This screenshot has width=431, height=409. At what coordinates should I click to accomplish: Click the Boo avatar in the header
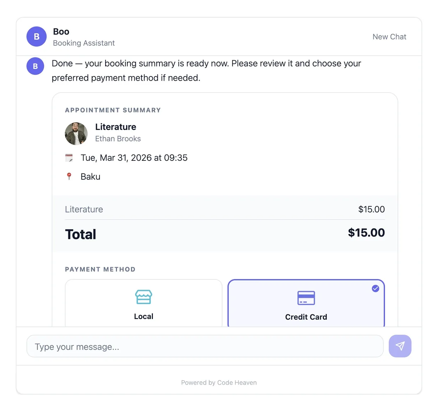(37, 37)
